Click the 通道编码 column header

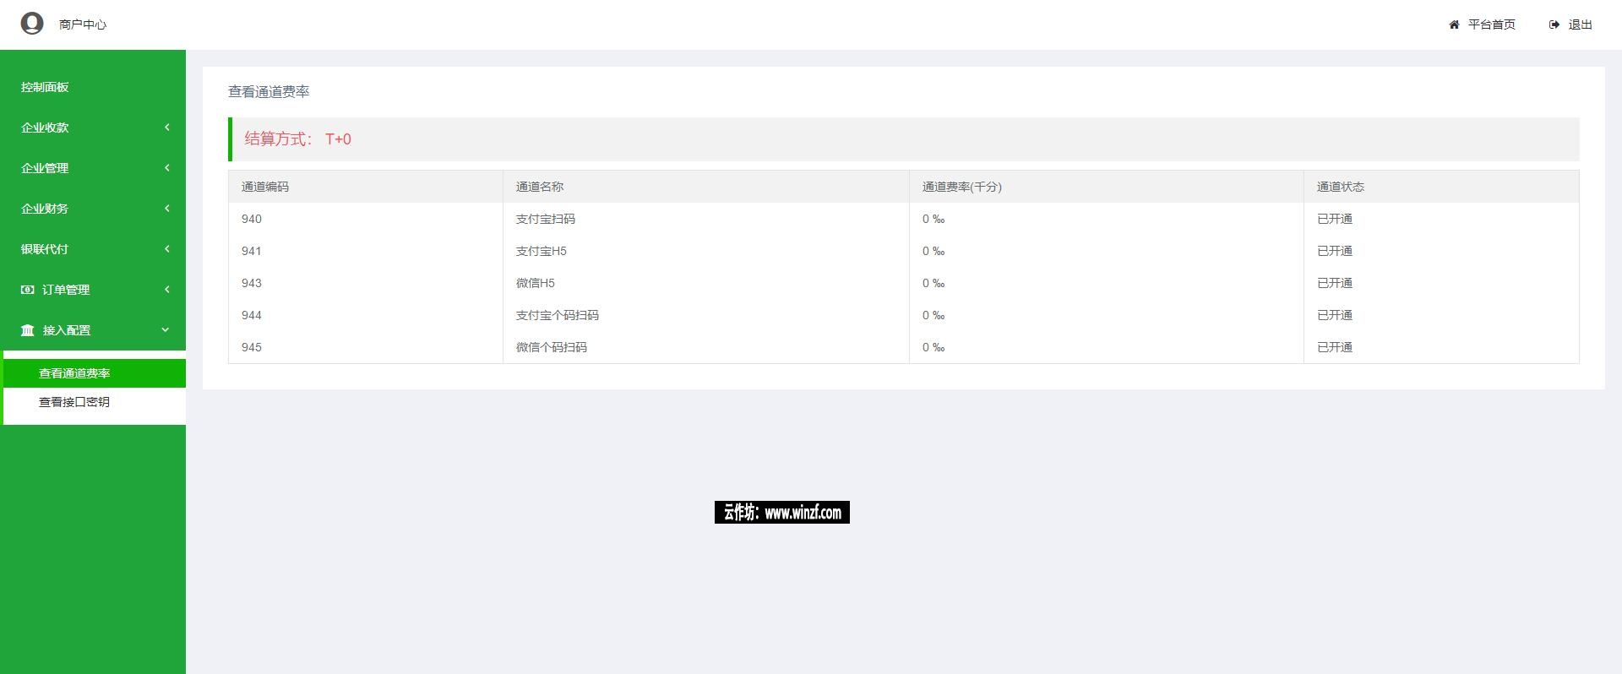coord(265,187)
